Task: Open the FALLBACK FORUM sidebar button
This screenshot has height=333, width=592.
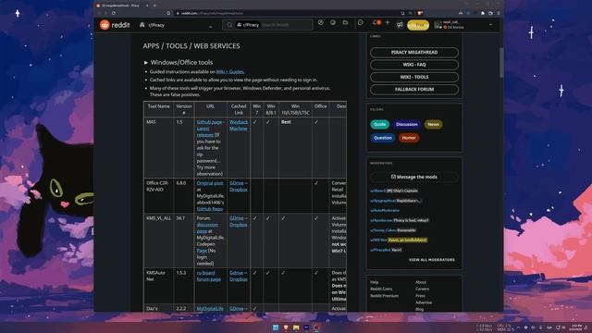Action: pos(414,90)
